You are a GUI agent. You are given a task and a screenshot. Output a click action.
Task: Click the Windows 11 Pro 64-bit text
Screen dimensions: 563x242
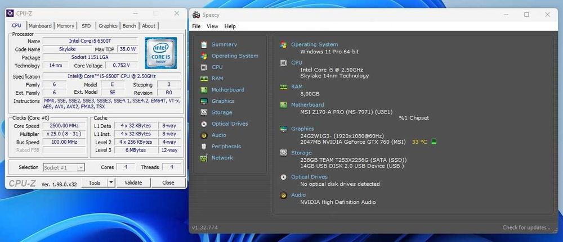click(329, 52)
